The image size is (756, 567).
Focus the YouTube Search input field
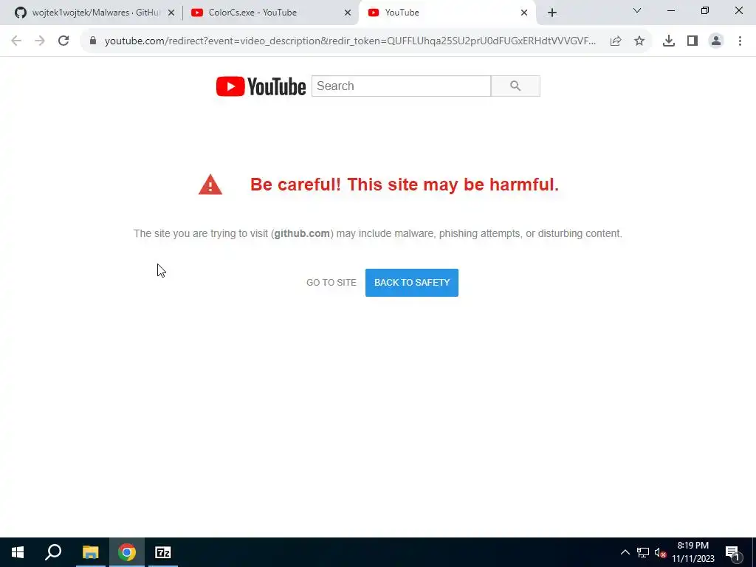pos(401,86)
